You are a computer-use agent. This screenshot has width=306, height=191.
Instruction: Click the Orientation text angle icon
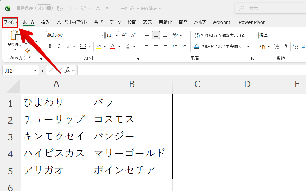point(175,35)
